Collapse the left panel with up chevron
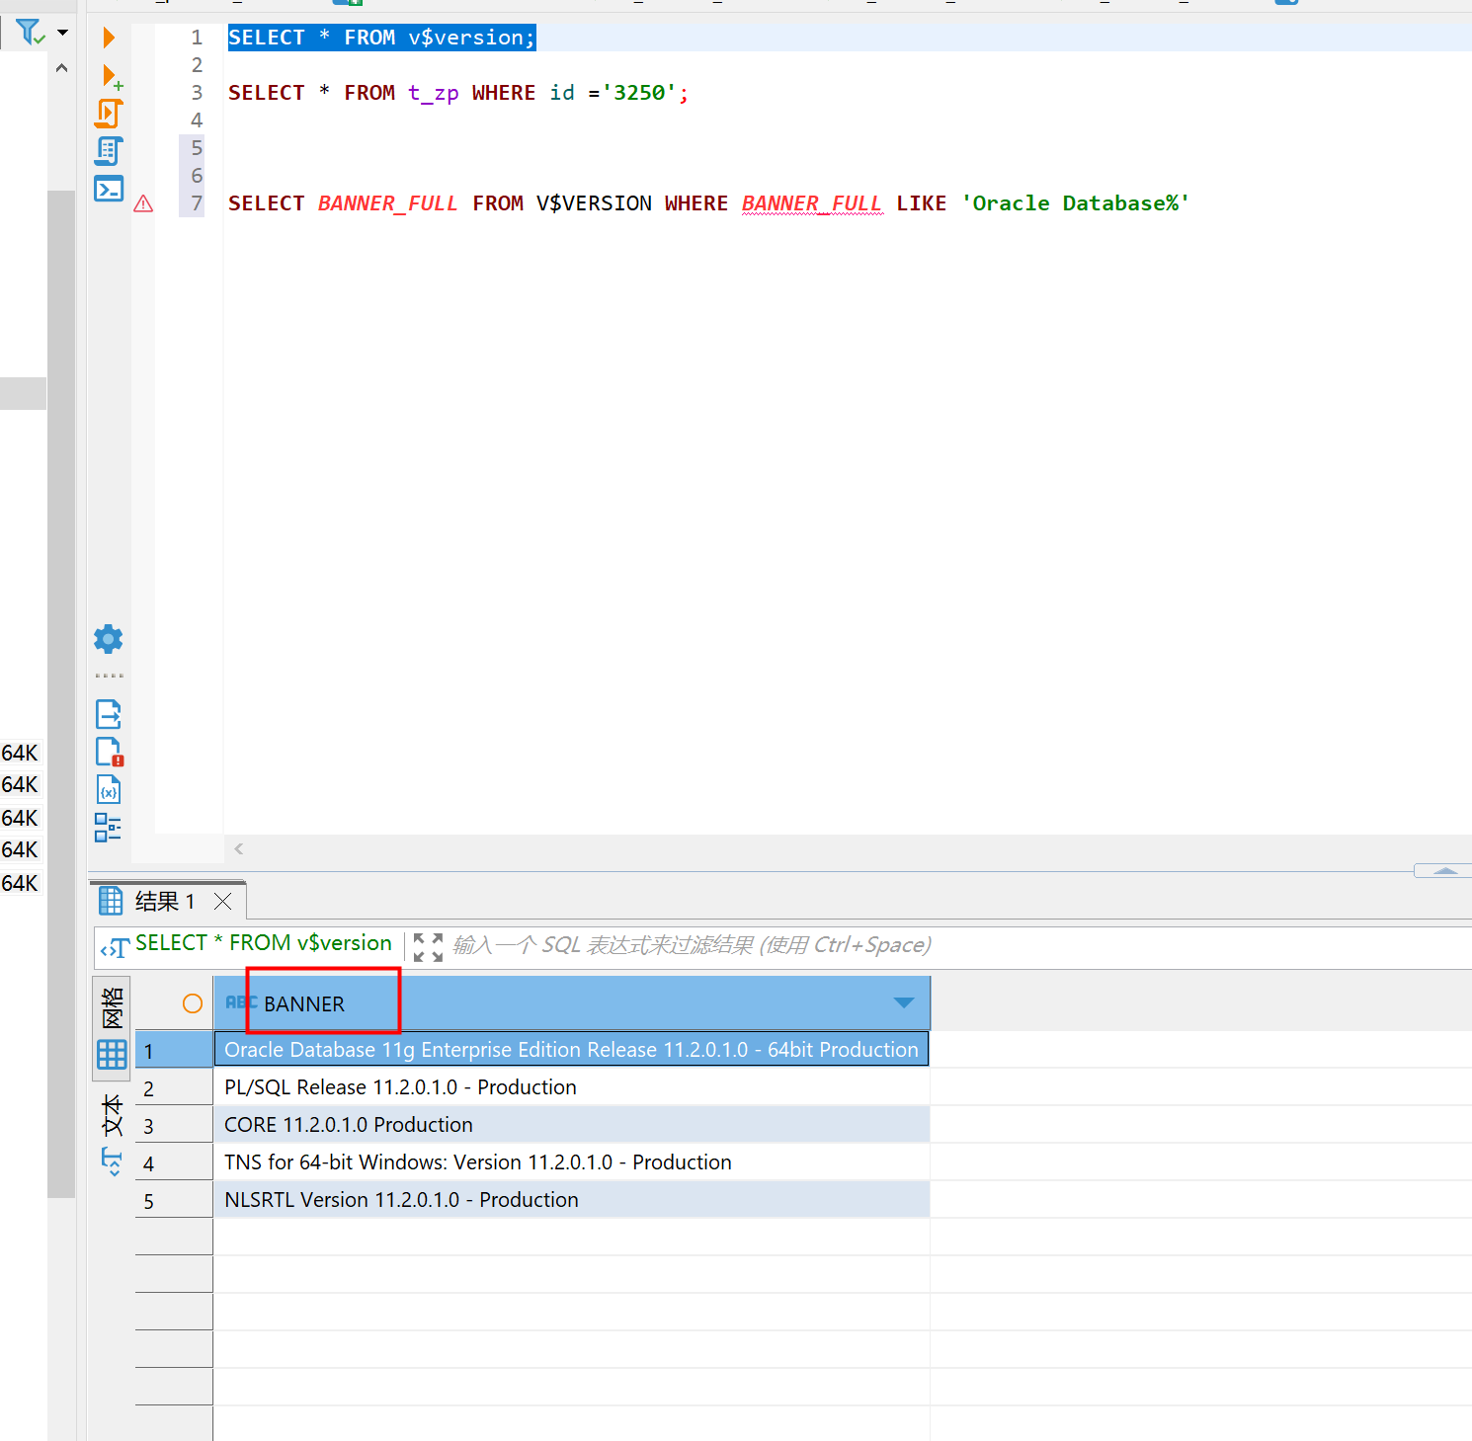Viewport: 1472px width, 1441px height. click(x=61, y=68)
